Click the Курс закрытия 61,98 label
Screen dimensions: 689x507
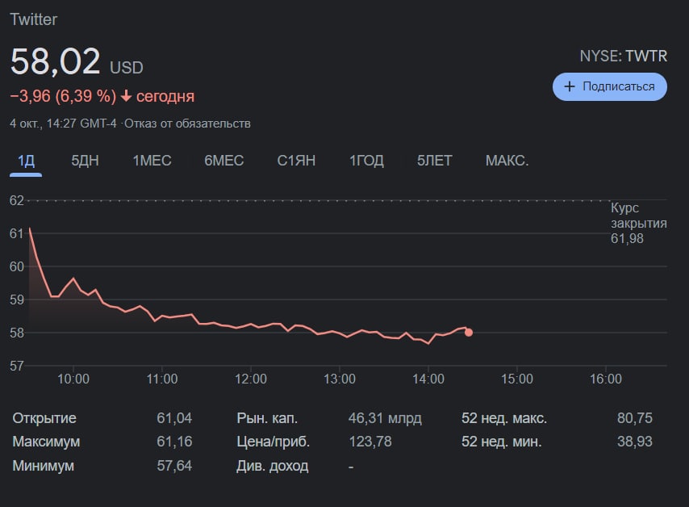[638, 223]
